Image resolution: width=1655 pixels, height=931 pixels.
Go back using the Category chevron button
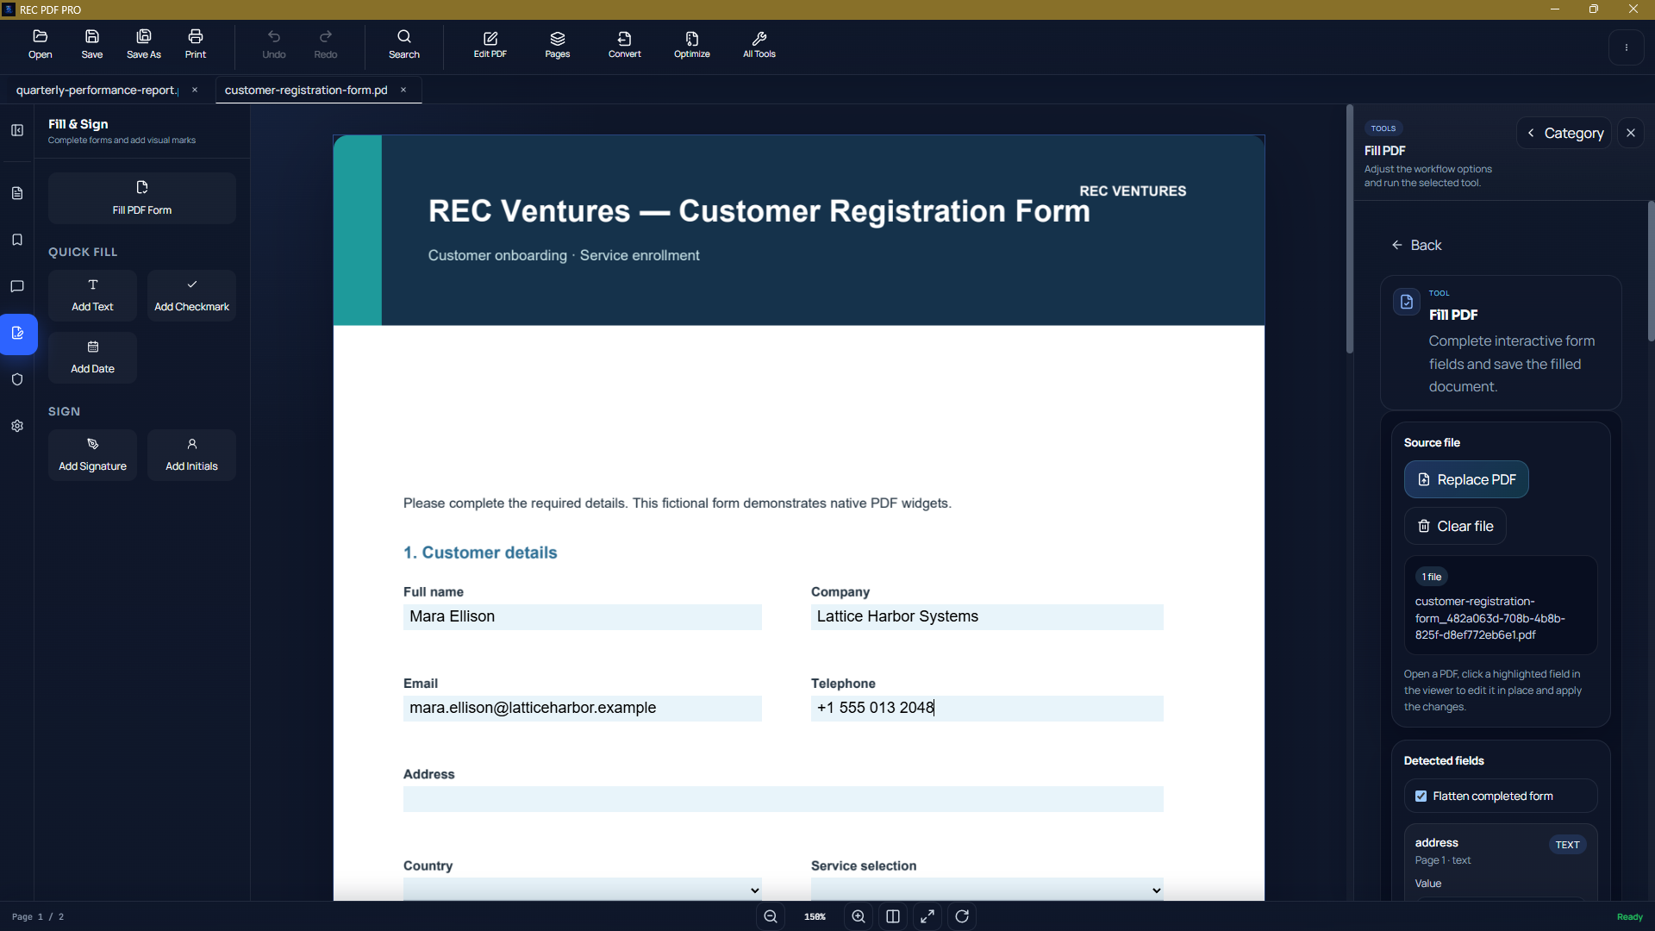pyautogui.click(x=1564, y=133)
